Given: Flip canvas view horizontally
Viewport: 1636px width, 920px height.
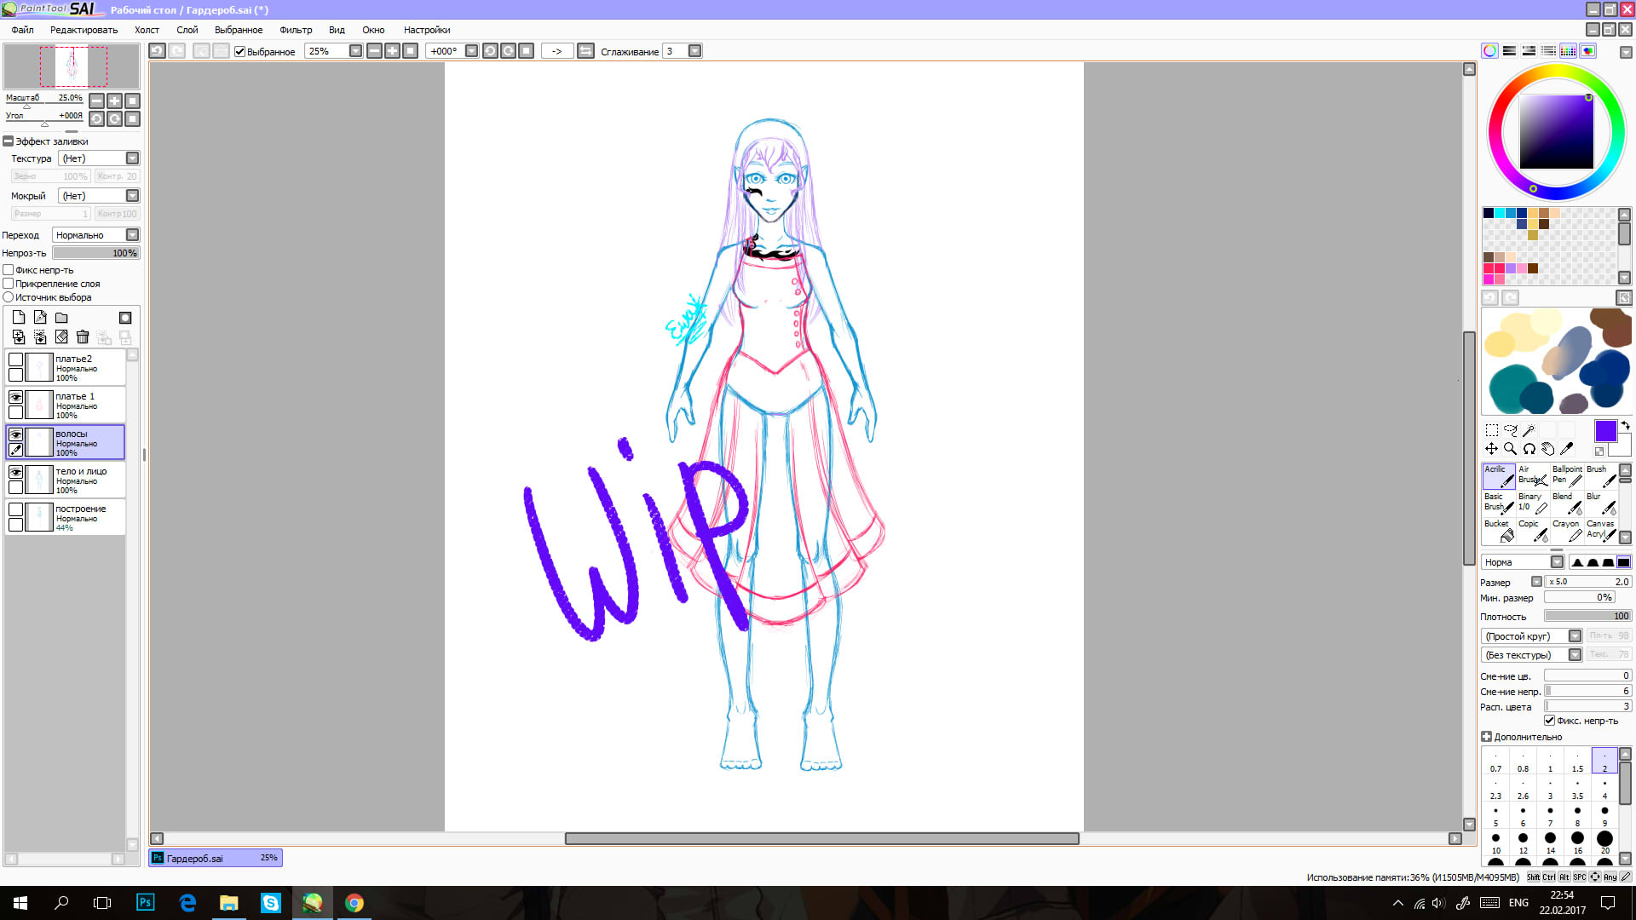Looking at the screenshot, I should point(585,51).
